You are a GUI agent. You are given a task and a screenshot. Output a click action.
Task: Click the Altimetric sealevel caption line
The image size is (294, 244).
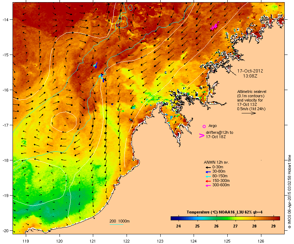pos(252,91)
